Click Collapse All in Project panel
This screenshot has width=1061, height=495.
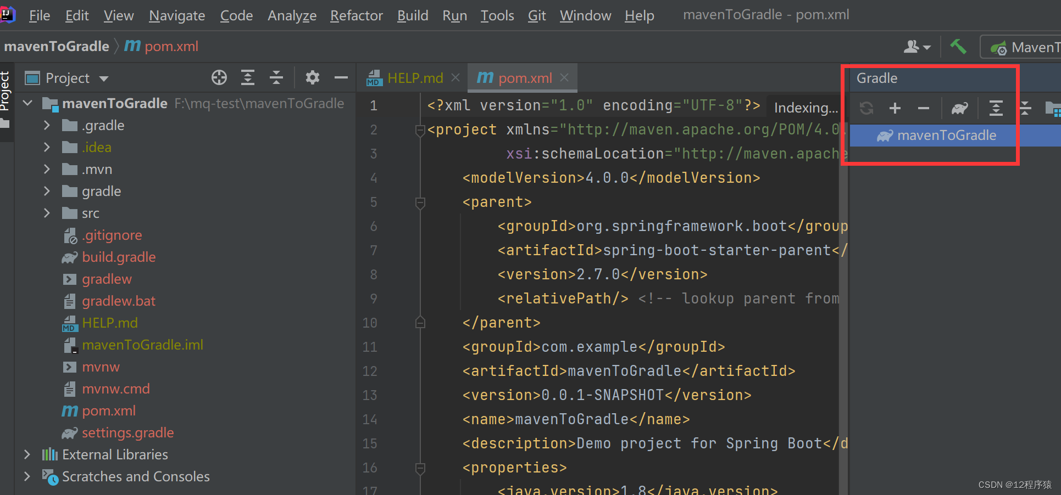click(x=276, y=78)
